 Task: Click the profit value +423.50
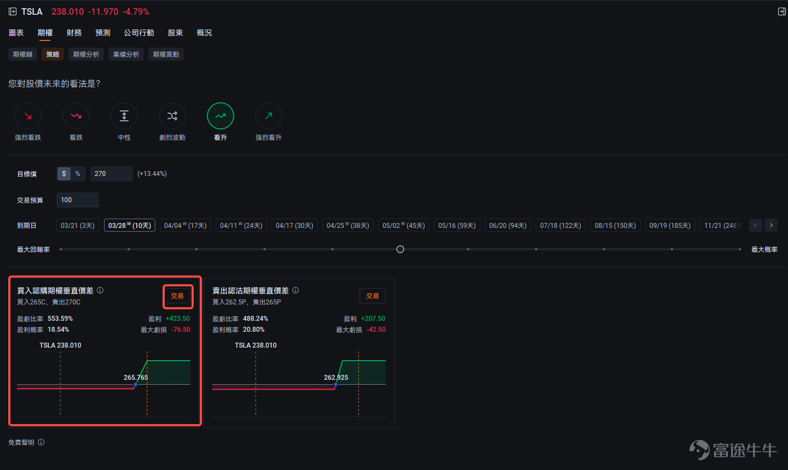point(178,319)
